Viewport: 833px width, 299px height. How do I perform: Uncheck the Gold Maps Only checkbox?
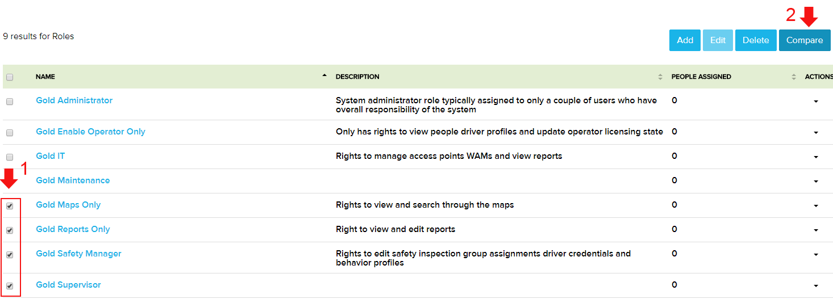coord(10,206)
